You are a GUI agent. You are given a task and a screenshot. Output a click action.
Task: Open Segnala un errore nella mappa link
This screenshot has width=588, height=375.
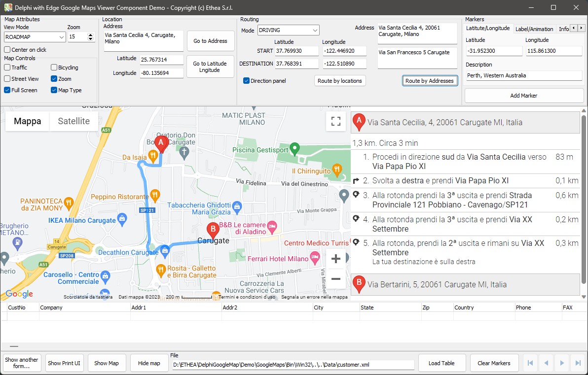(314, 297)
